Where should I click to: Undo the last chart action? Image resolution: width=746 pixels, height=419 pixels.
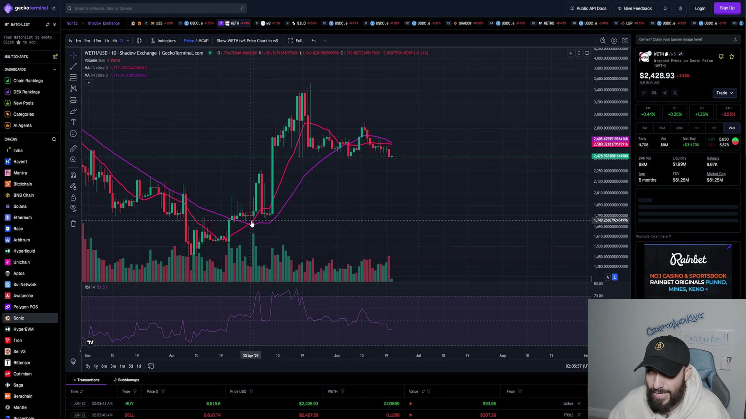pos(313,41)
